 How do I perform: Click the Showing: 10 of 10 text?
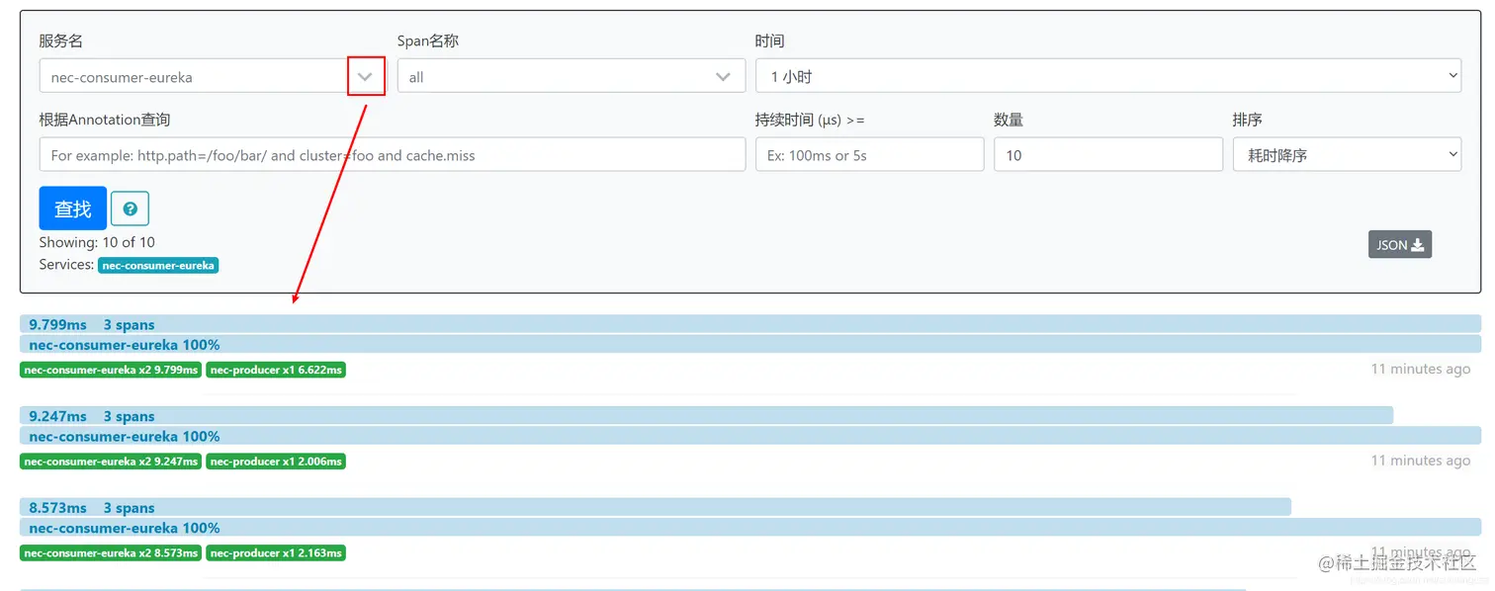97,242
